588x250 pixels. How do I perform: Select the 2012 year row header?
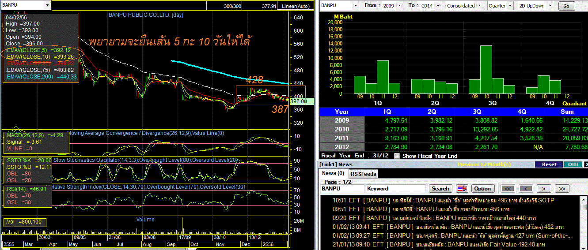(342, 147)
